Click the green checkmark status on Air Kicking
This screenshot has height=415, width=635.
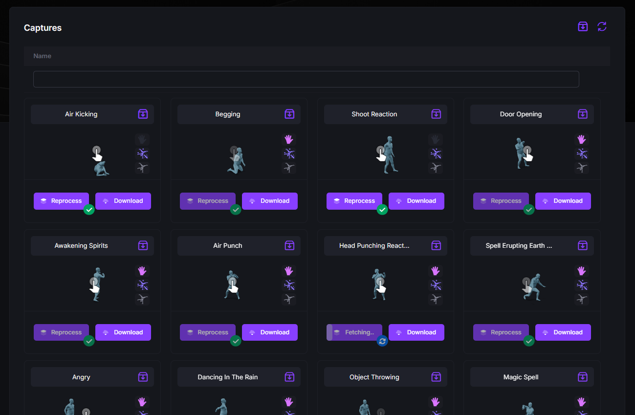(89, 210)
